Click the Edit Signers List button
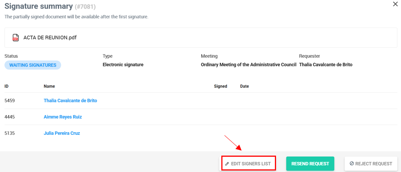Viewport: 401px width, 172px height. tap(248, 163)
